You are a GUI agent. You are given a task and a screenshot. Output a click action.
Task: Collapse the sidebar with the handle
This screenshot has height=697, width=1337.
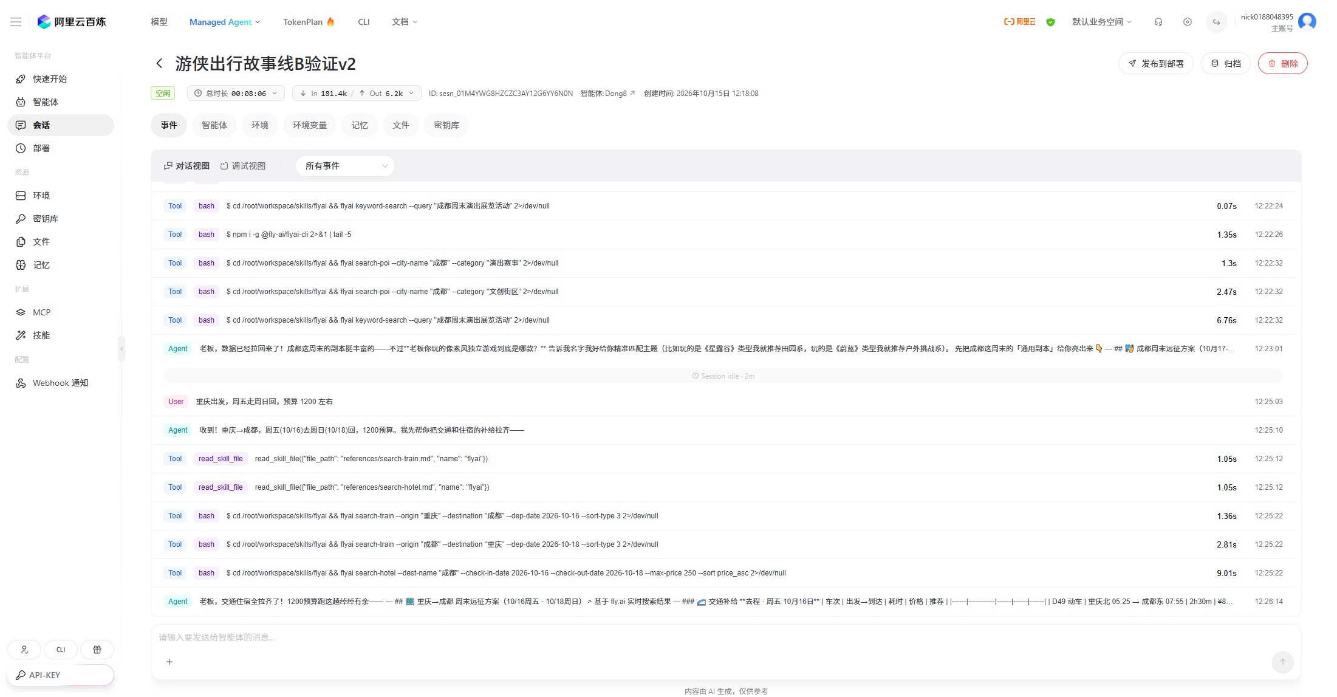pyautogui.click(x=121, y=349)
